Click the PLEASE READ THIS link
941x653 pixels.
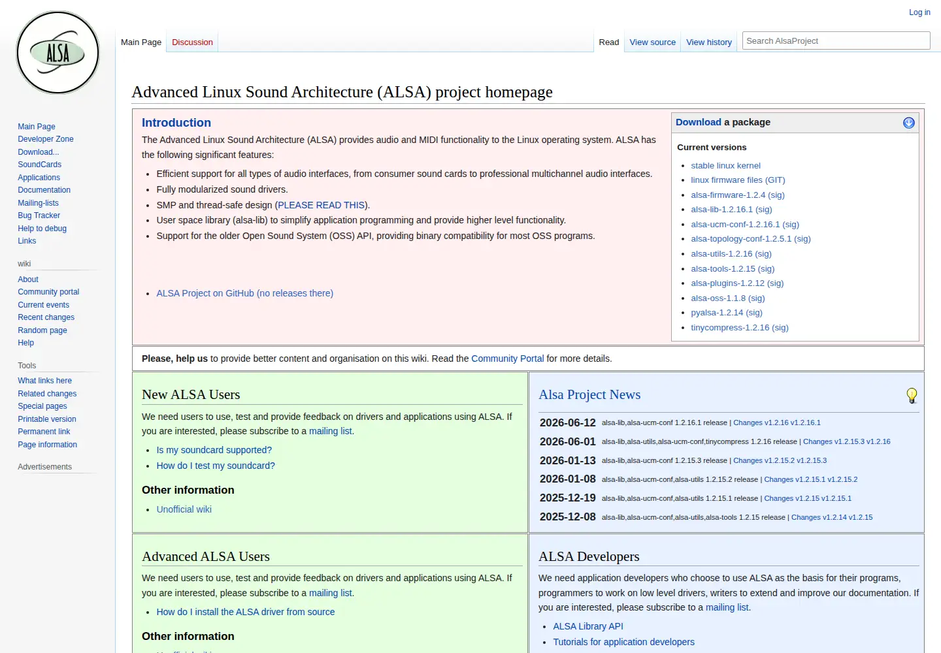[322, 205]
